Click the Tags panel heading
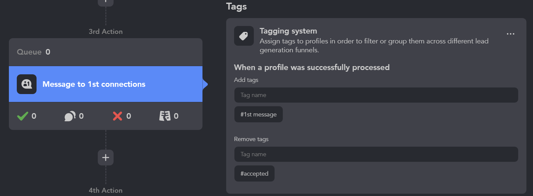 [x=236, y=6]
